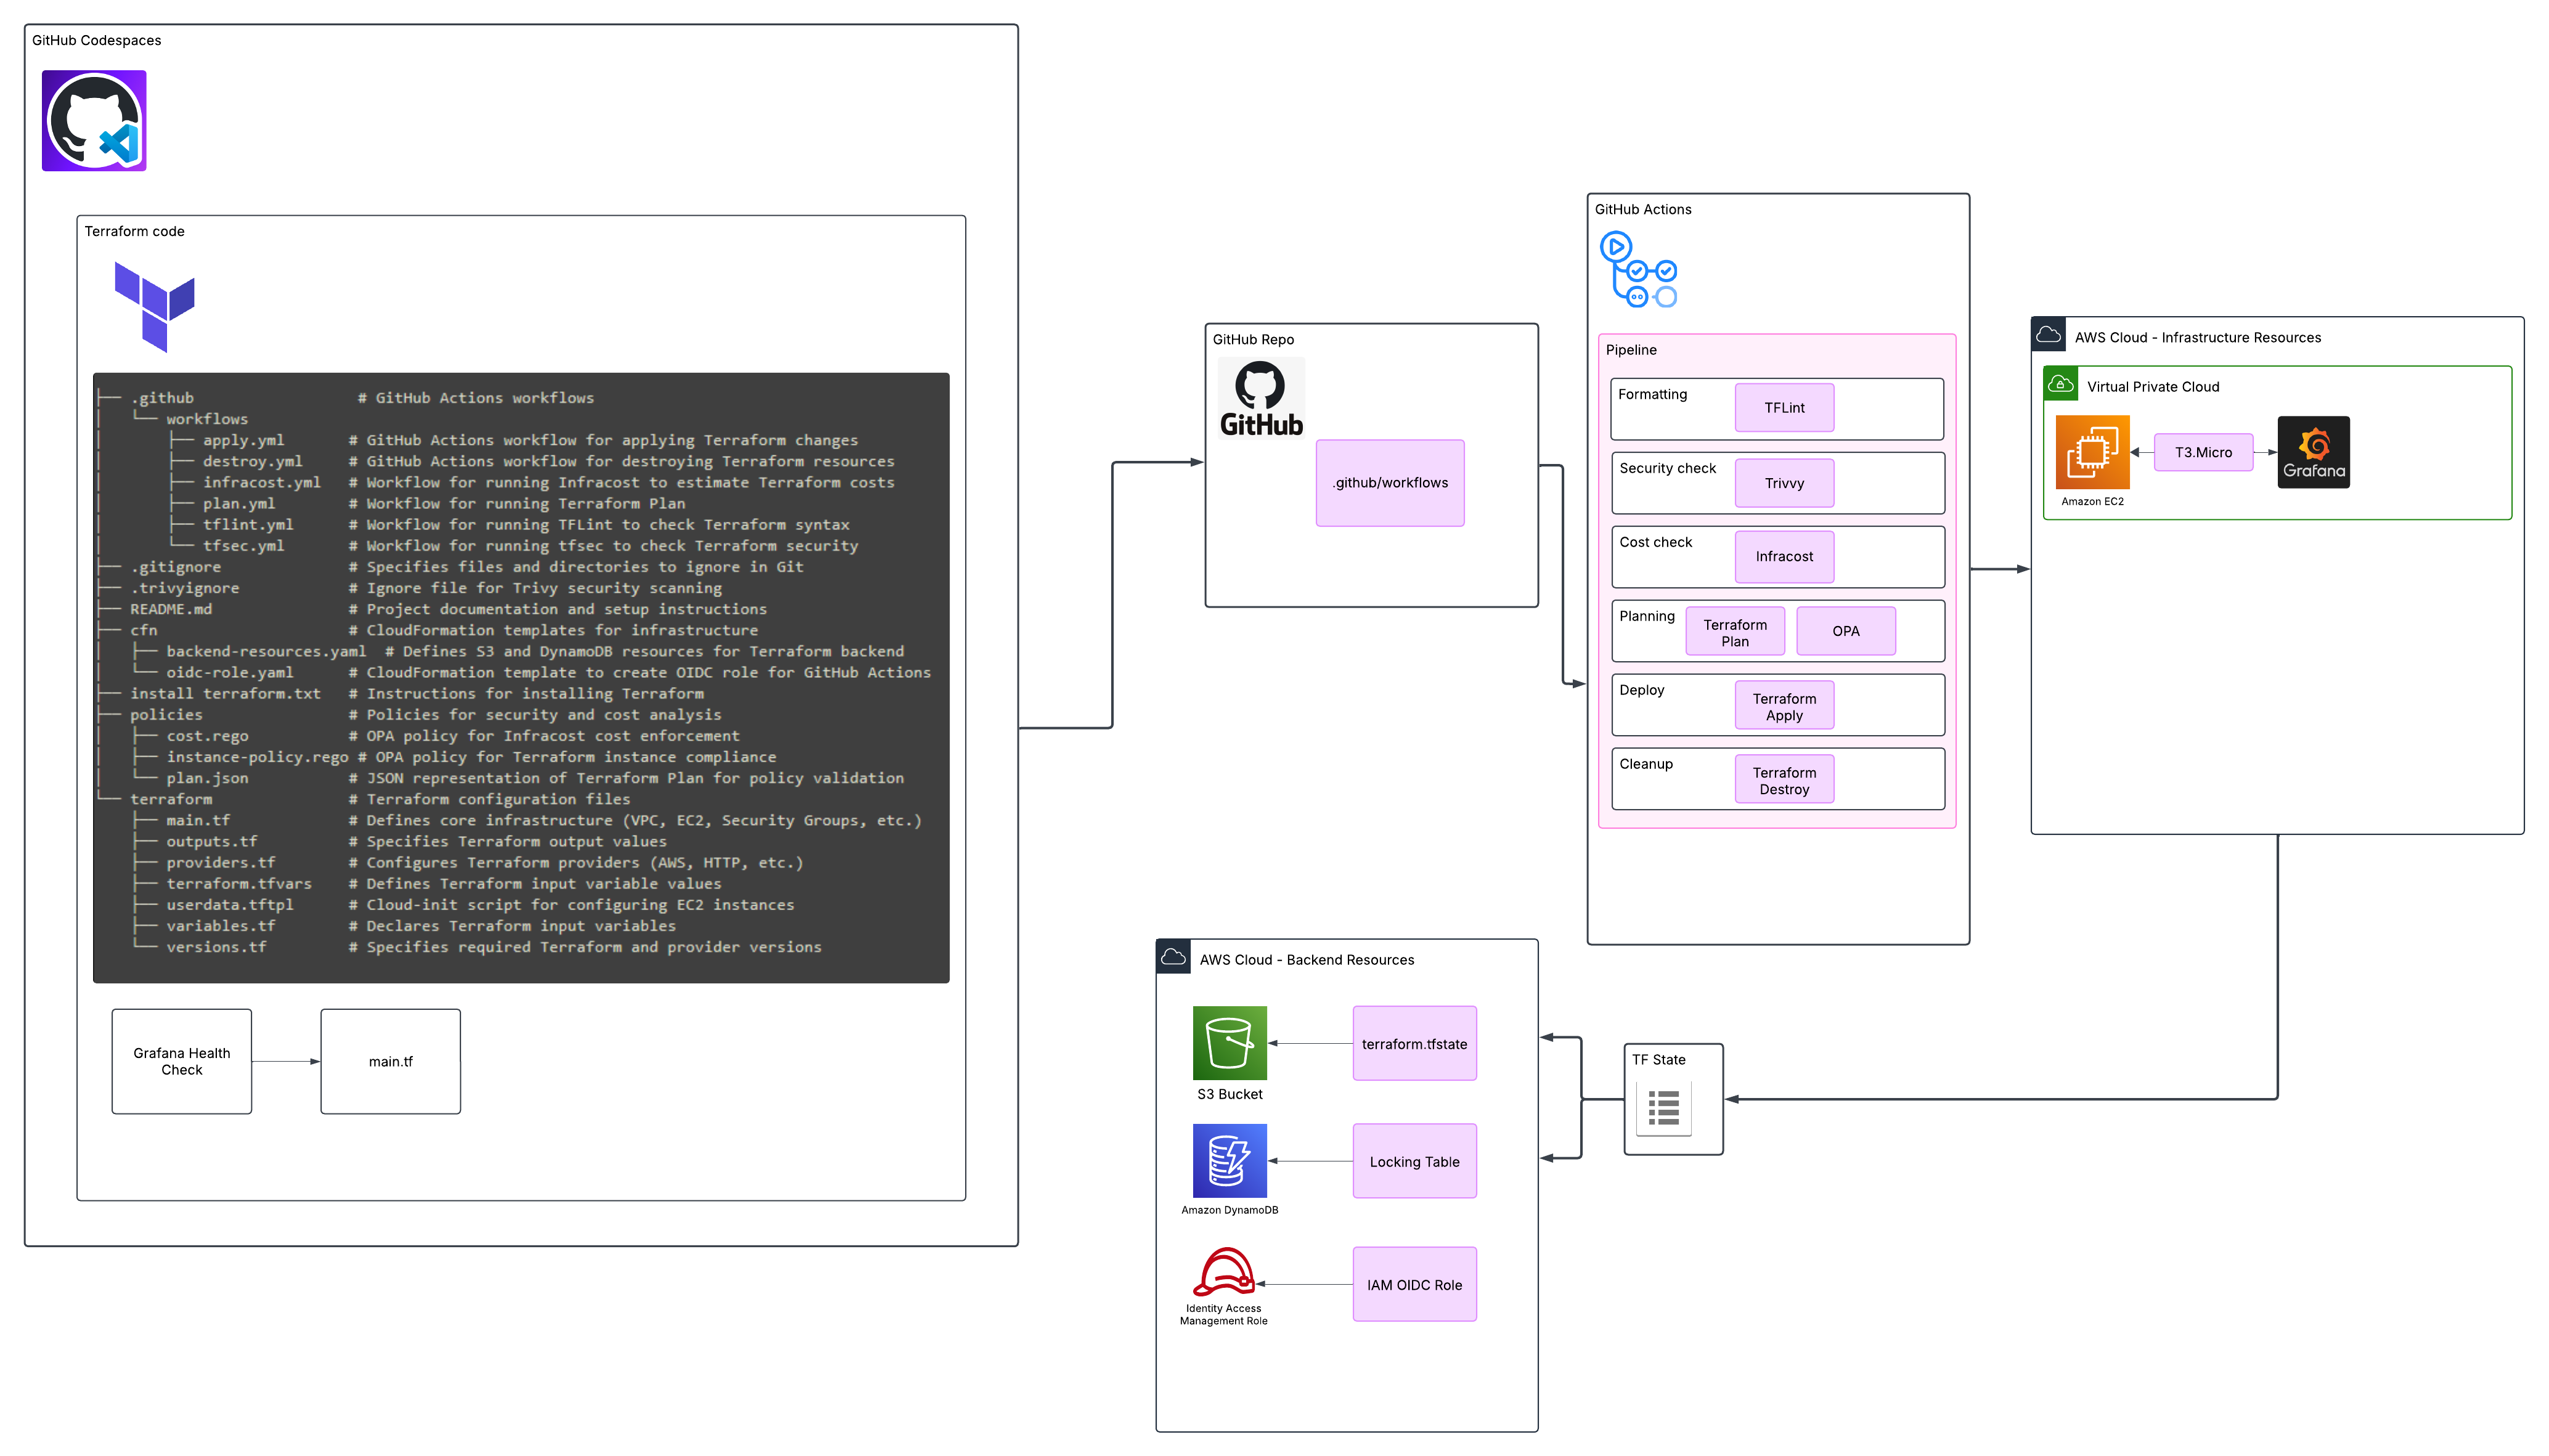Screen dimensions: 2549x1456
Task: Click cost.rego in the file tree
Action: pos(207,736)
